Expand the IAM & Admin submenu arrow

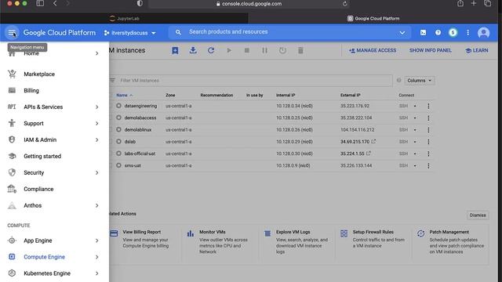[x=96, y=139]
